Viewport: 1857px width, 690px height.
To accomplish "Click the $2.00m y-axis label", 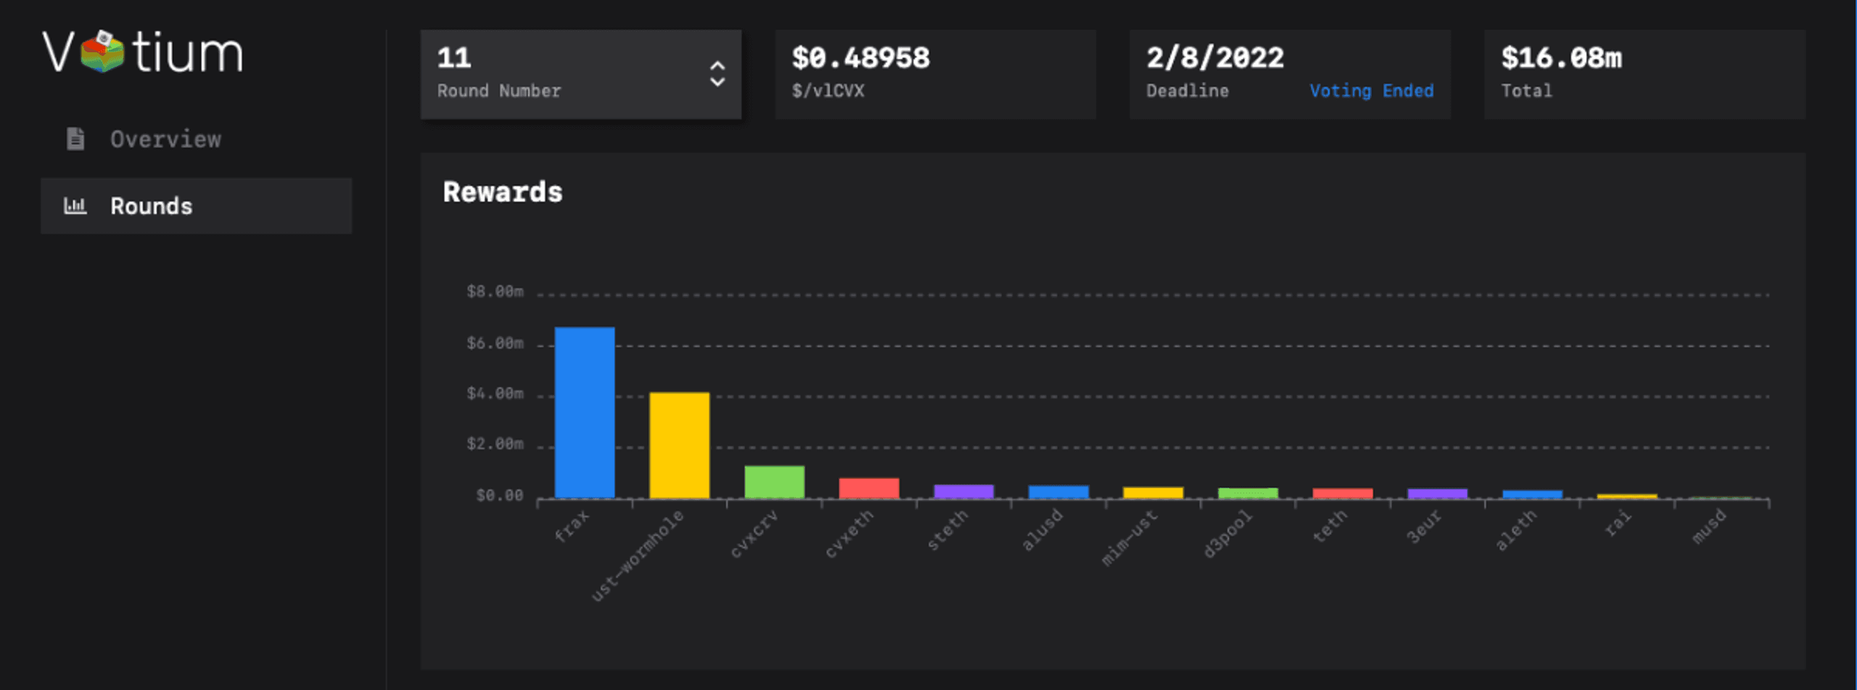I will pos(495,444).
